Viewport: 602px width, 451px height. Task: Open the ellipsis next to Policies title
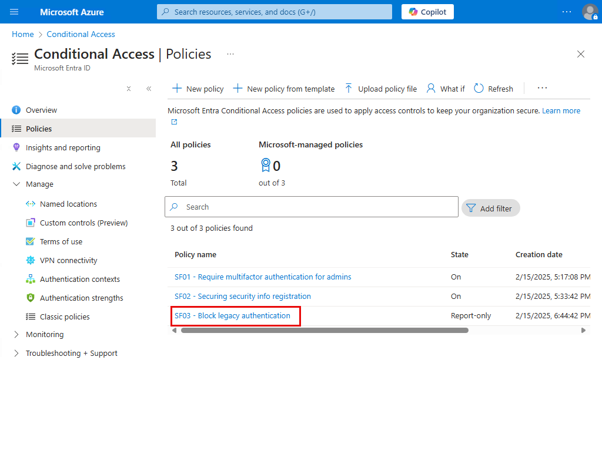tap(230, 54)
